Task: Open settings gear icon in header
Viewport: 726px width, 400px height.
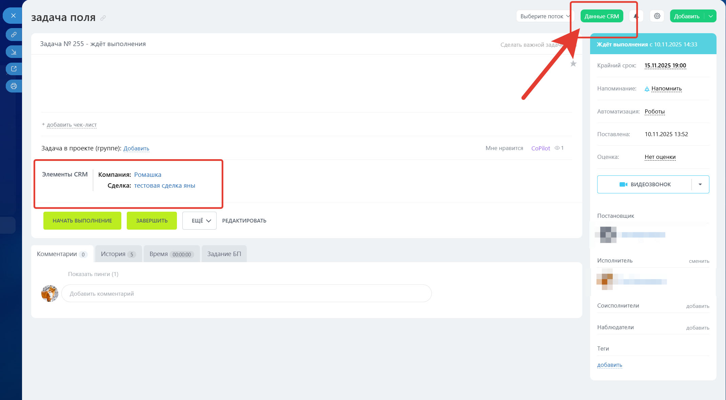Action: 657,16
